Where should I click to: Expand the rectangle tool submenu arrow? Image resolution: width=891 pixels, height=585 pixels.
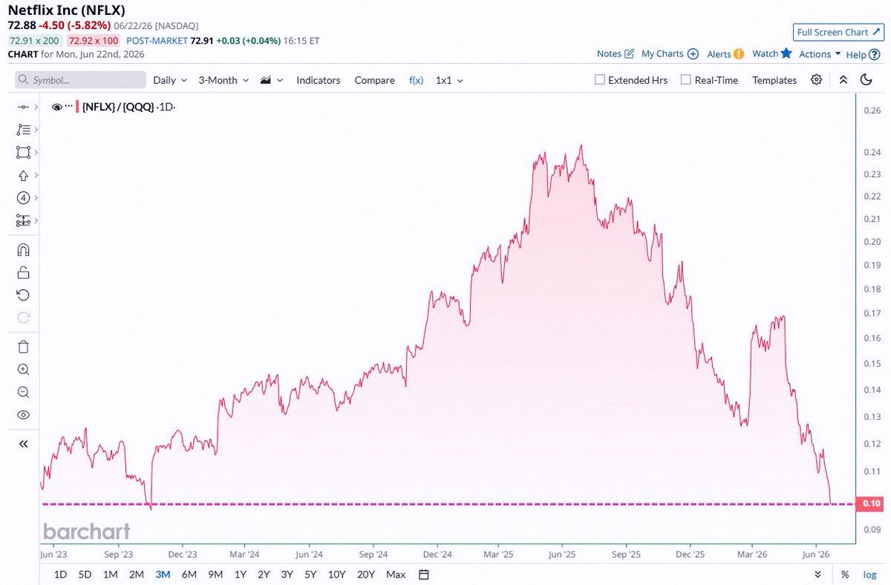click(x=36, y=152)
